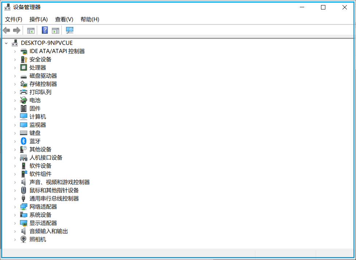Click the 处理器 processor chip icon
This screenshot has width=356, height=260.
(x=23, y=67)
